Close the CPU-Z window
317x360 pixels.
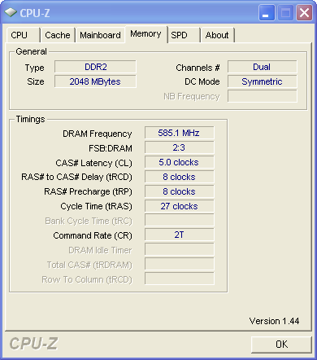tap(304, 13)
